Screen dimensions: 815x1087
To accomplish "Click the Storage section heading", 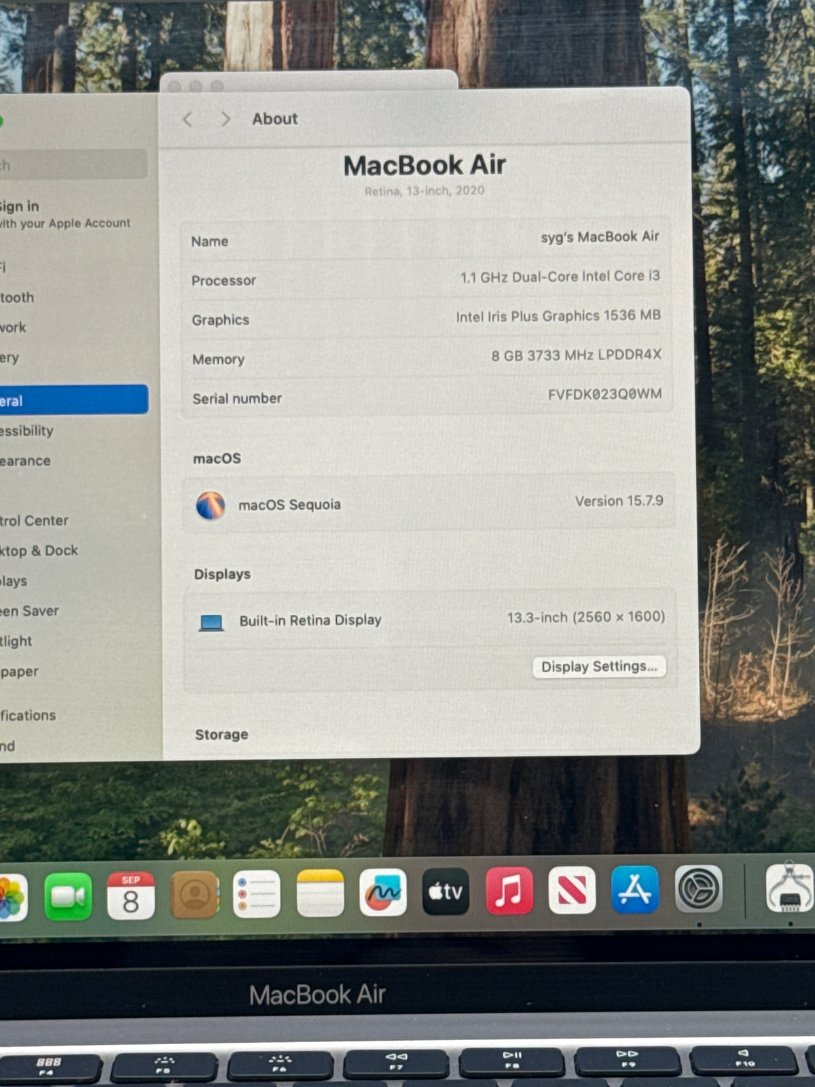I will 221,734.
